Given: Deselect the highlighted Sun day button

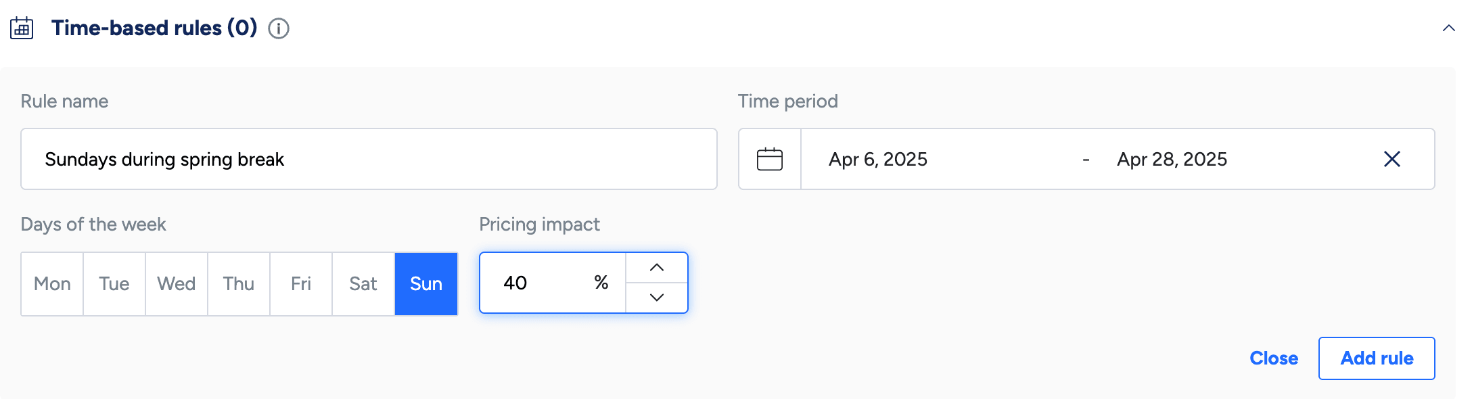Looking at the screenshot, I should coord(426,284).
